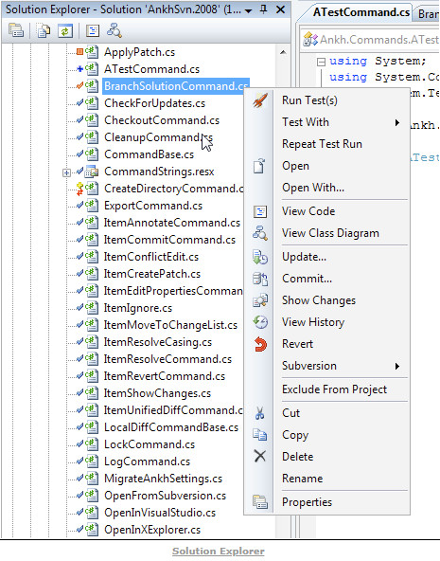This screenshot has height=561, width=440.
Task: Click the scissors Cut icon
Action: [259, 413]
